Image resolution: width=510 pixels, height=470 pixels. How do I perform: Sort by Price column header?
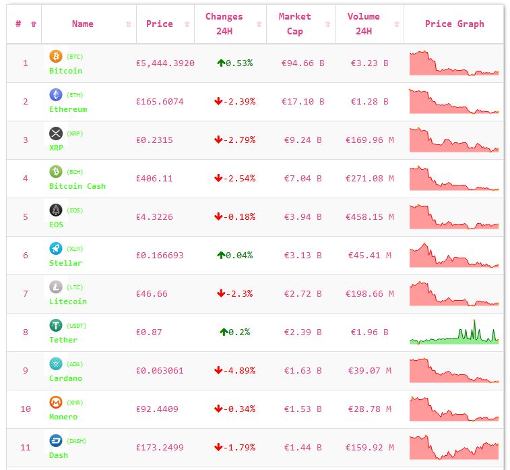[160, 24]
